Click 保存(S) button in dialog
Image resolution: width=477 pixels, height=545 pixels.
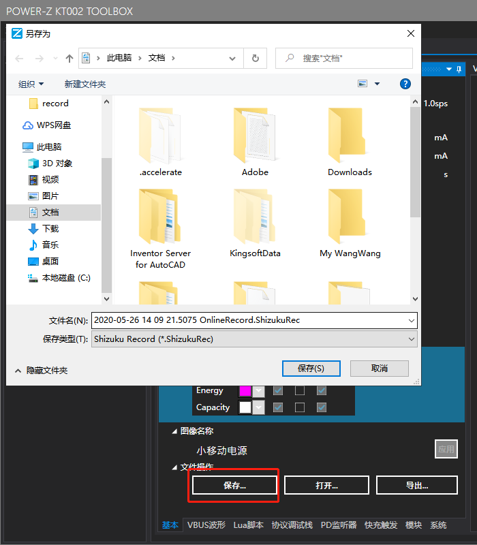point(311,369)
